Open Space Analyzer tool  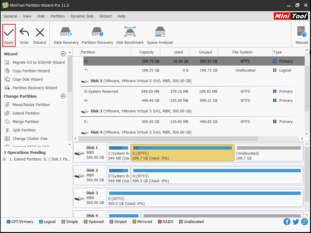pos(160,36)
